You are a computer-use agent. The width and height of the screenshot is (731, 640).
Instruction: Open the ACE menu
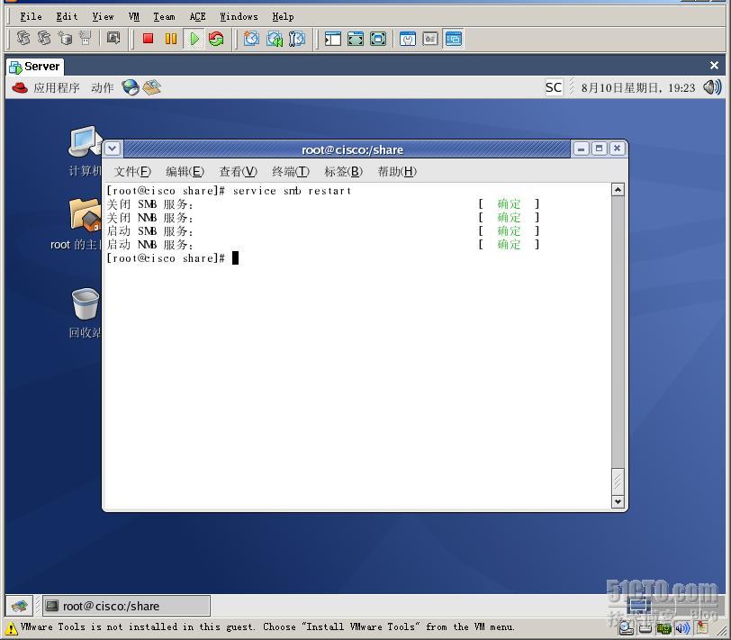[197, 17]
